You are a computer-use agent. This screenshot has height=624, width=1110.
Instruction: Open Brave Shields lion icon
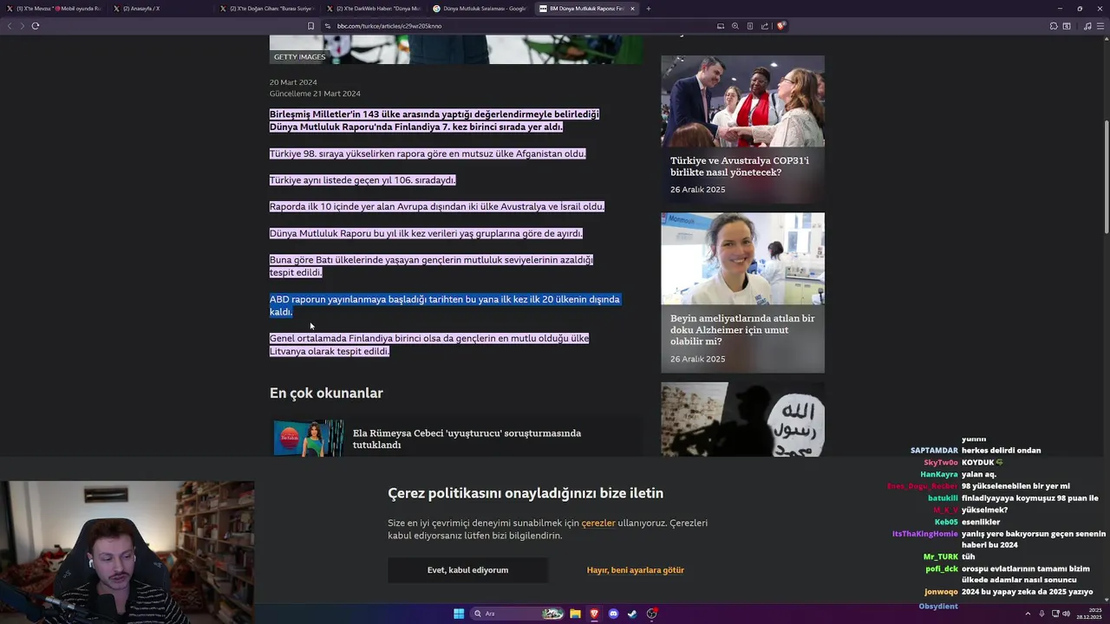pos(780,26)
